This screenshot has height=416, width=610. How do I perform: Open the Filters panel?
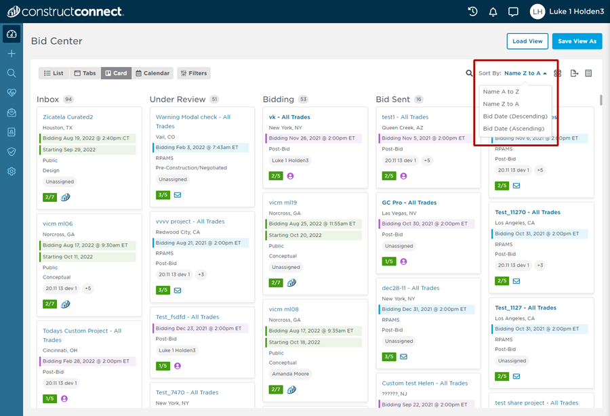(194, 73)
